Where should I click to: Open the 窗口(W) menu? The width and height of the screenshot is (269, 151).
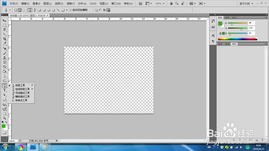pos(116,3)
